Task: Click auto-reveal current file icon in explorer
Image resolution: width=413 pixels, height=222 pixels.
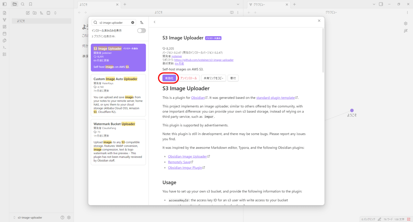Action: click(48, 13)
